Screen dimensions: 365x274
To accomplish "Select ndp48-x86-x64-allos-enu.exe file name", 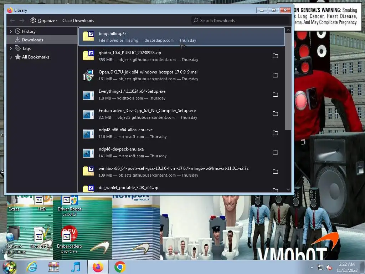I will pyautogui.click(x=125, y=130).
